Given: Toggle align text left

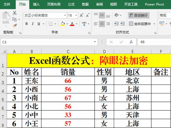Looking at the screenshot, I should (96, 24).
